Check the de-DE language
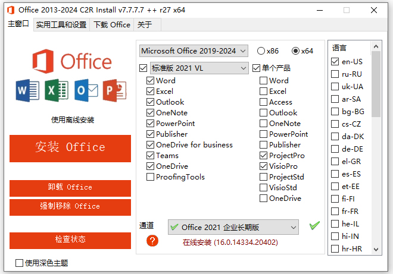This screenshot has width=393, height=274. (x=335, y=149)
